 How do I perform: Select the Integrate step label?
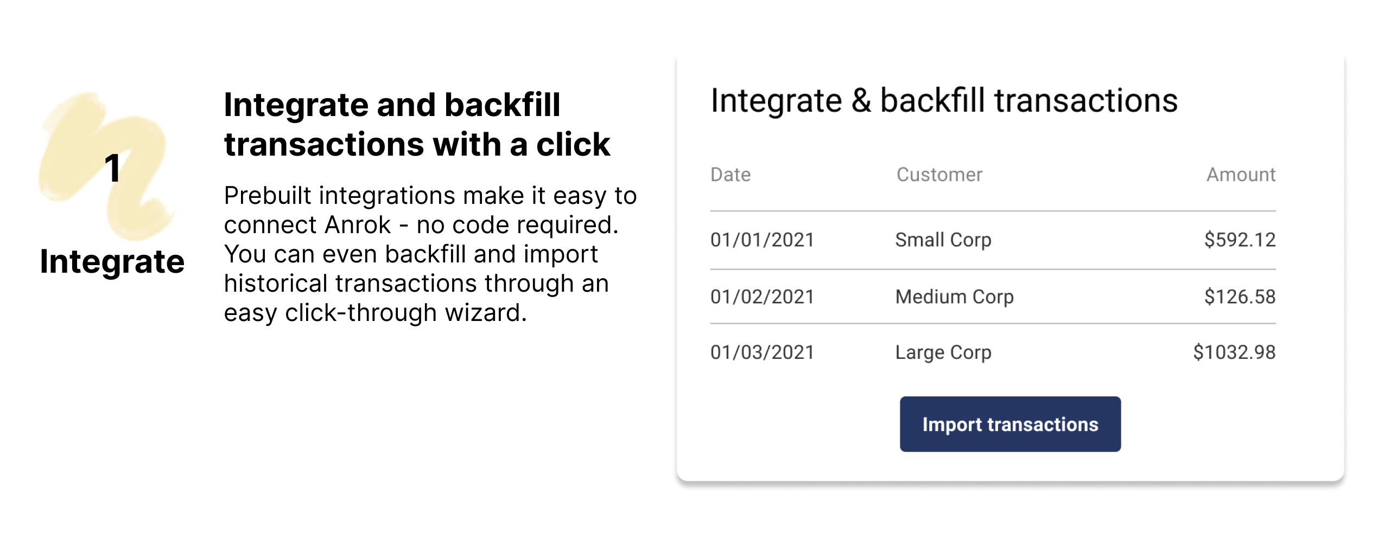point(112,261)
